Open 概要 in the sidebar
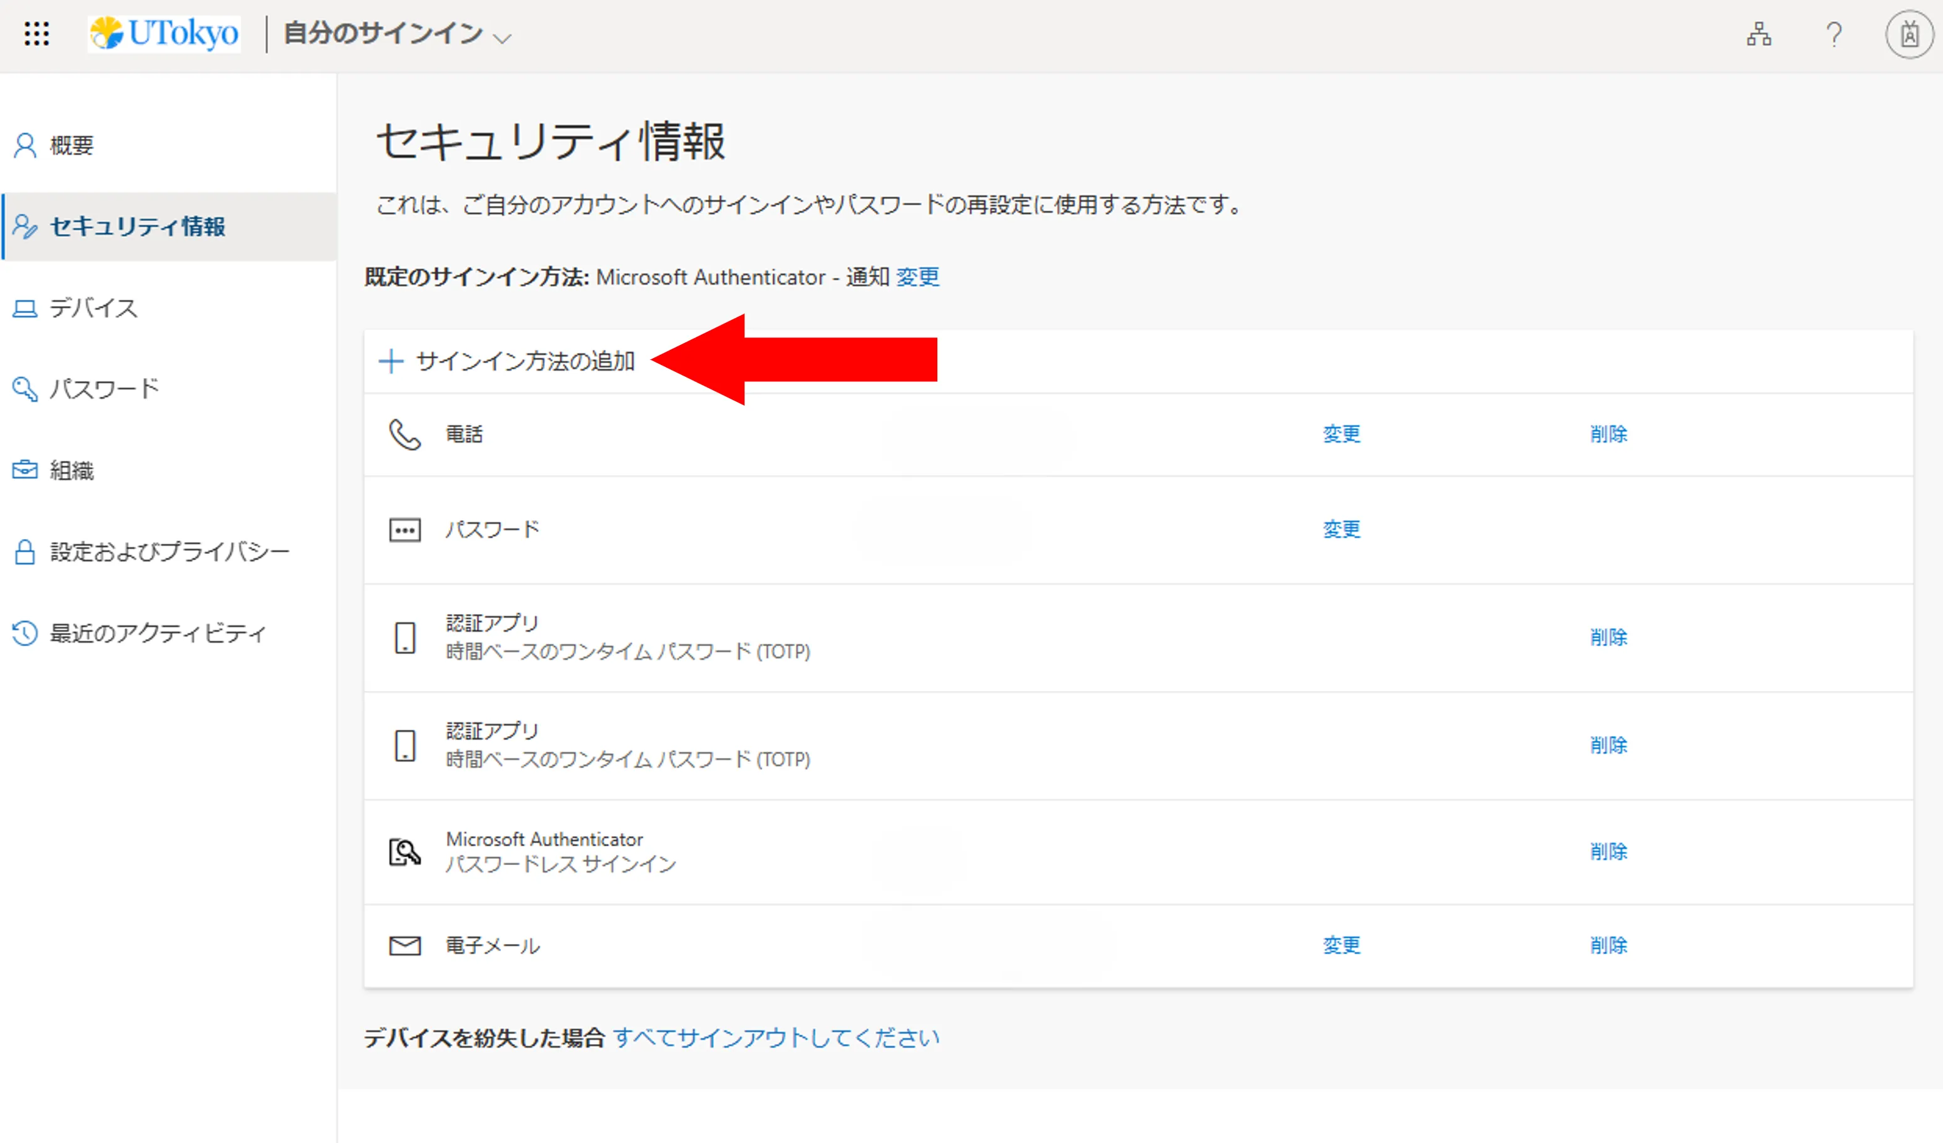 tap(72, 146)
